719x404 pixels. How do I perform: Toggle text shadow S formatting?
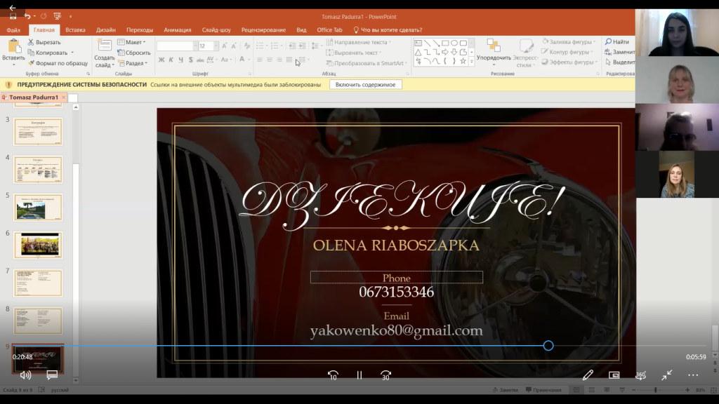pyautogui.click(x=190, y=60)
